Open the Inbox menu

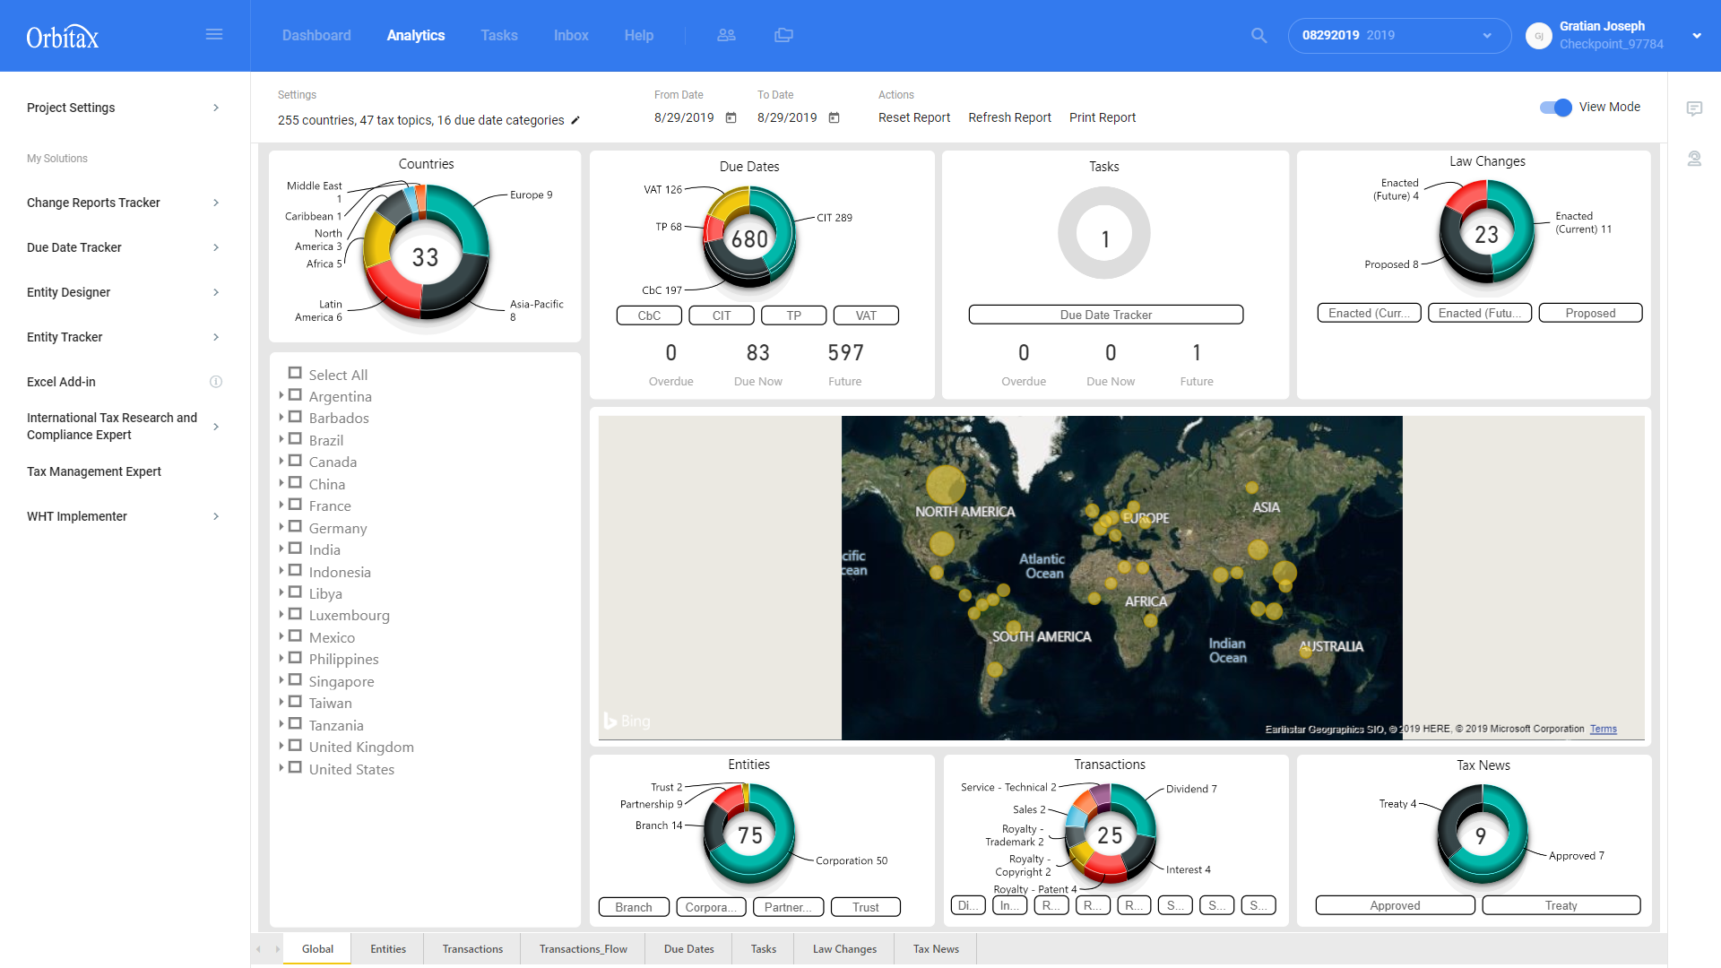click(x=570, y=35)
